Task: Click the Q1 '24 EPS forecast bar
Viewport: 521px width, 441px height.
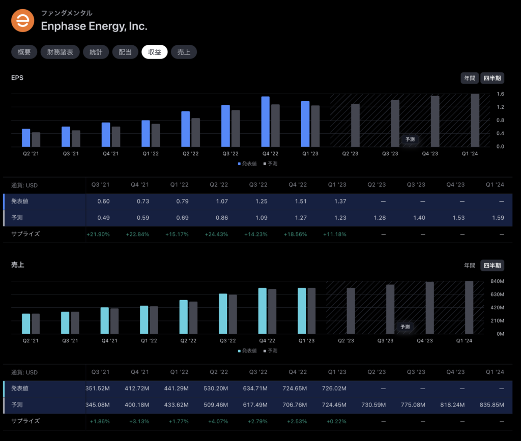Action: (475, 120)
